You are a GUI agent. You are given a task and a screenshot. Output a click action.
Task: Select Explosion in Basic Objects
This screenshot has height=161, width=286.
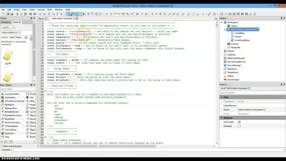(9, 133)
